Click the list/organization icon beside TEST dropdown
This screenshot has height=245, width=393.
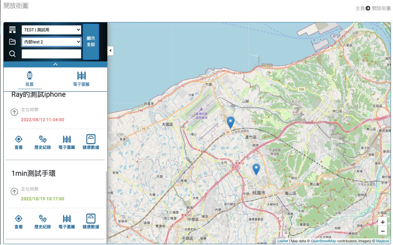click(12, 29)
